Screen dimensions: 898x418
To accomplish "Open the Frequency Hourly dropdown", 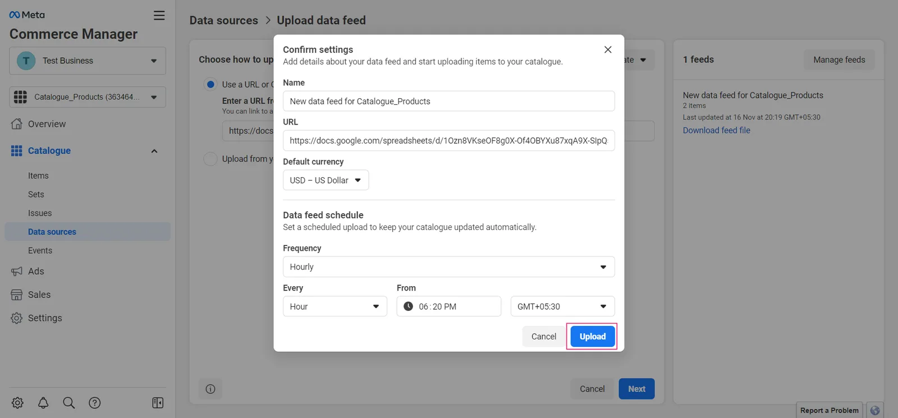I will click(x=448, y=267).
